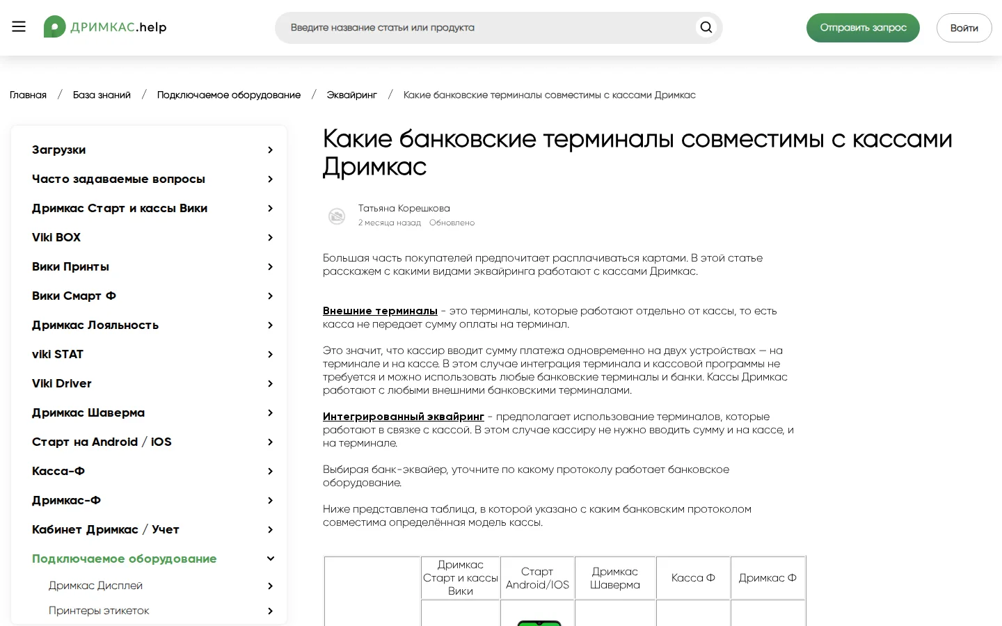
Task: Open the Загрузки menu item
Action: coord(59,150)
